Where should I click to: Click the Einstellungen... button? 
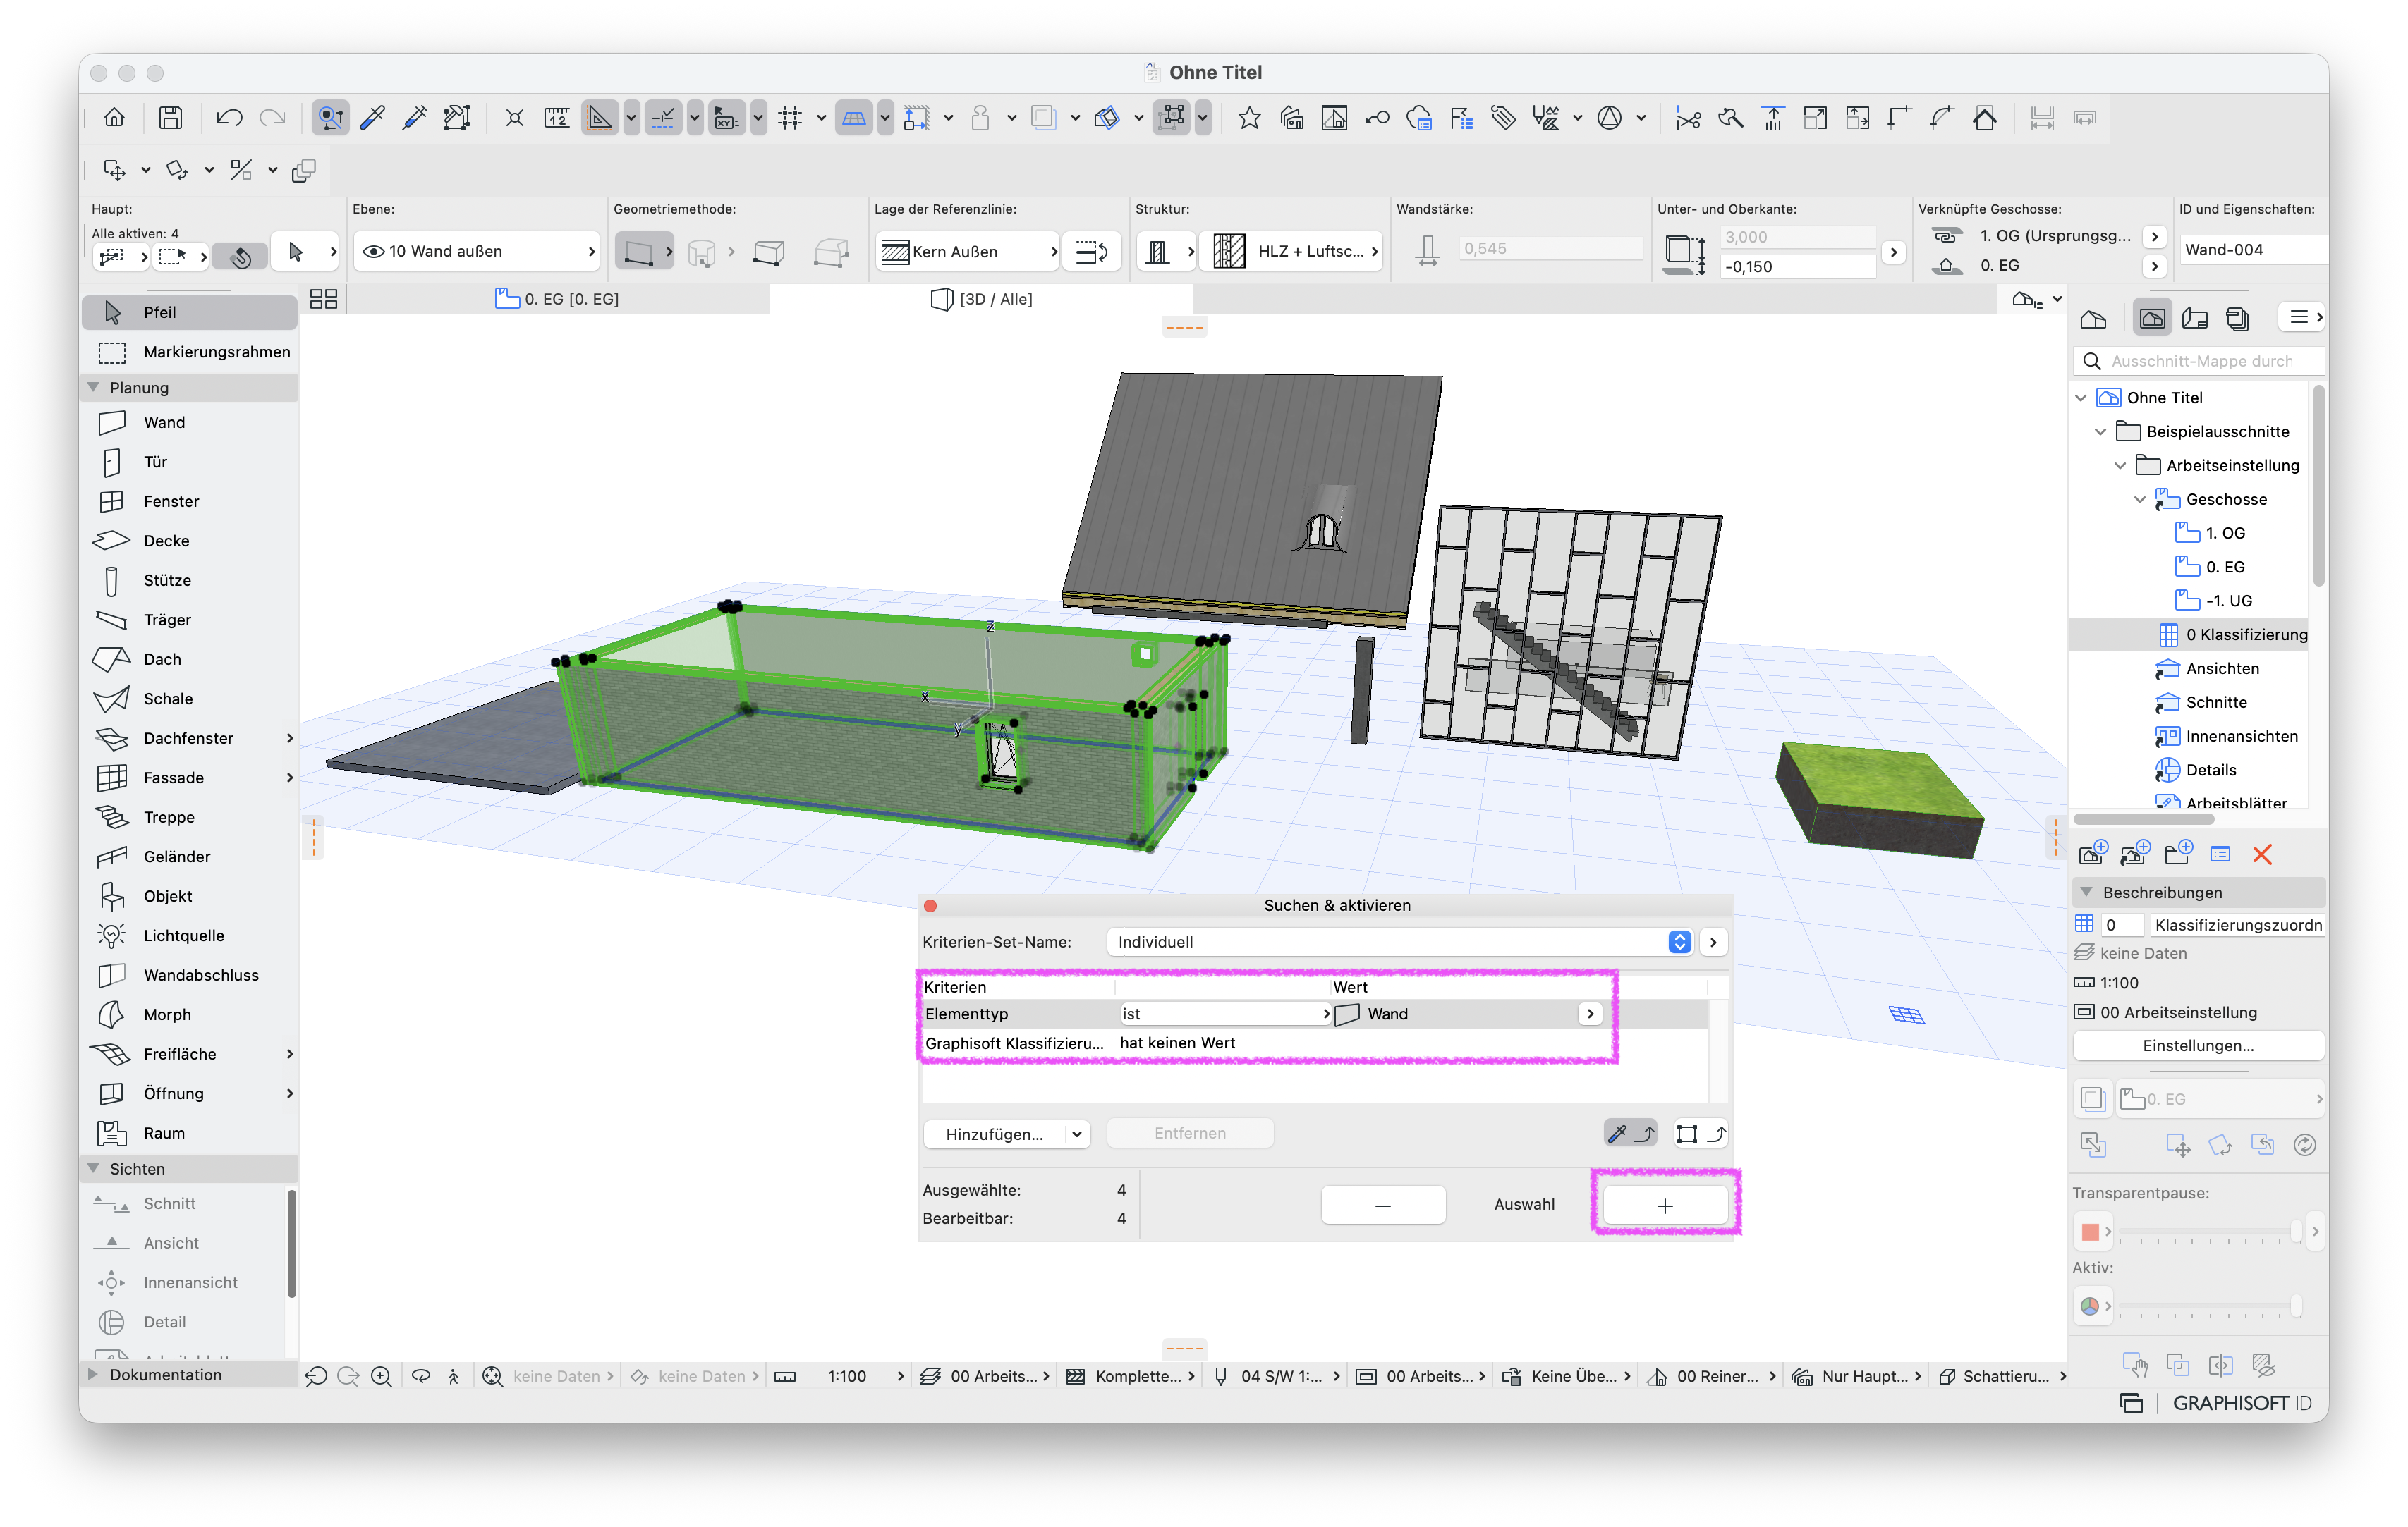[x=2198, y=1046]
